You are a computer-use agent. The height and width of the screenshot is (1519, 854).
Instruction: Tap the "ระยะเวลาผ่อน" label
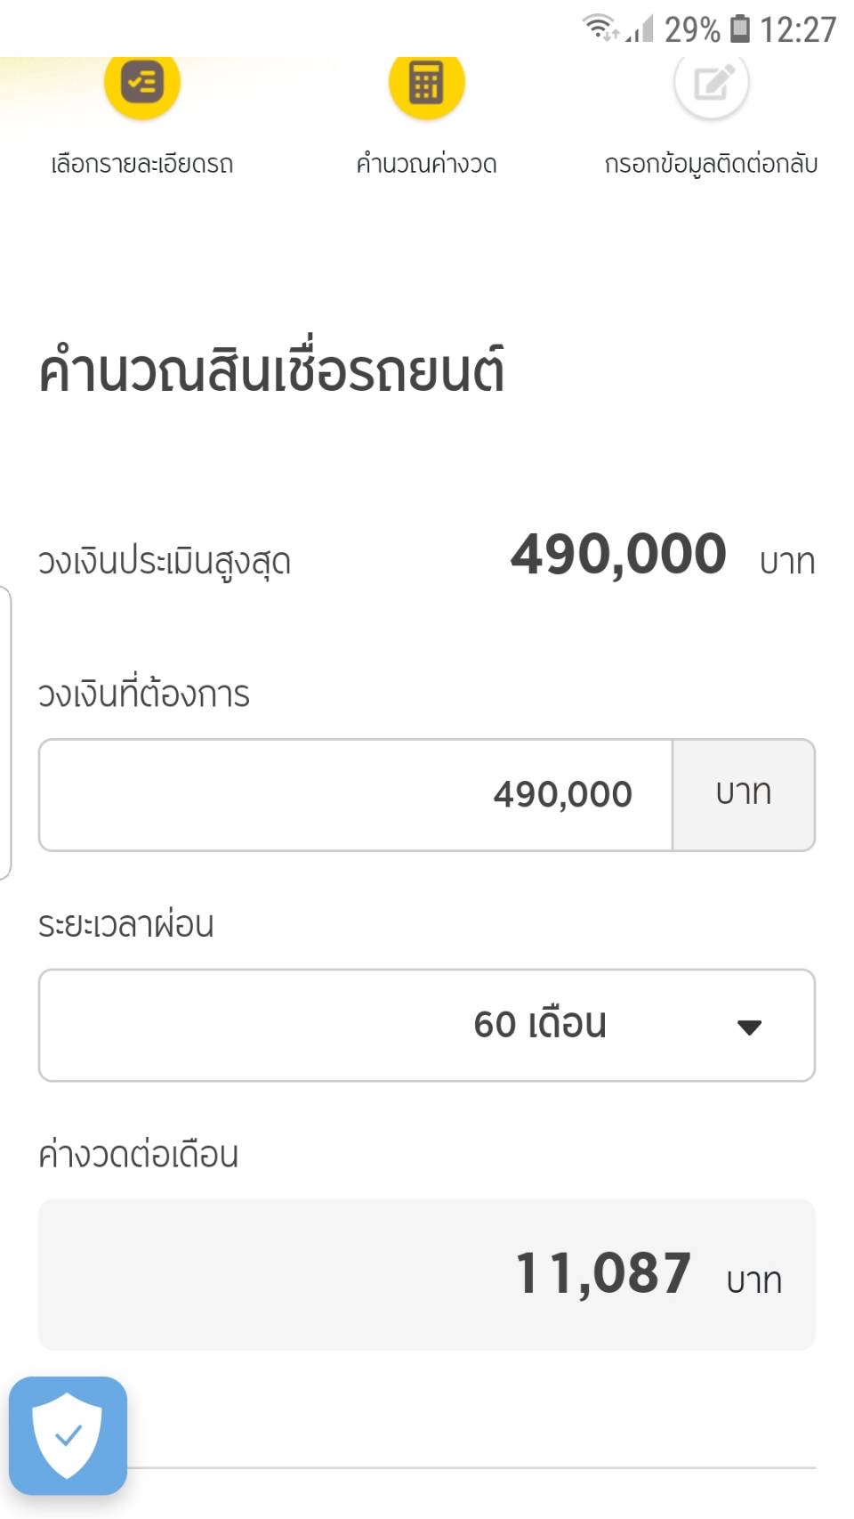pos(126,924)
